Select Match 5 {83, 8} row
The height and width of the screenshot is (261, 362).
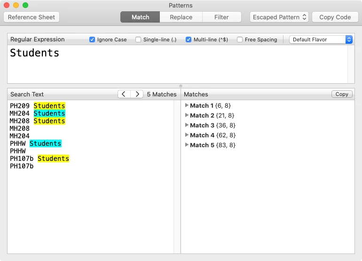pyautogui.click(x=268, y=145)
